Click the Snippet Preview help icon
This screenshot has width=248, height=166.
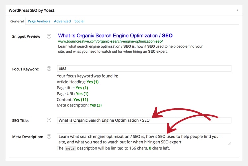[49, 36]
